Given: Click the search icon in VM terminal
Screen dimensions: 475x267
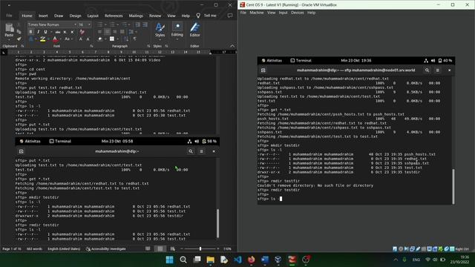Looking at the screenshot, I should coord(427,70).
